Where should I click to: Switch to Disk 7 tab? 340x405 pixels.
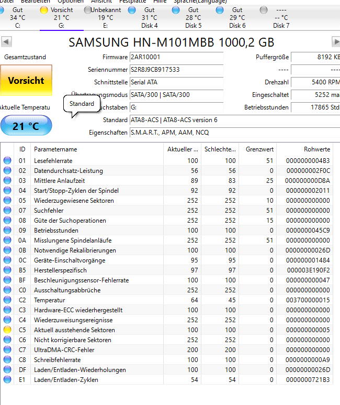[281, 18]
